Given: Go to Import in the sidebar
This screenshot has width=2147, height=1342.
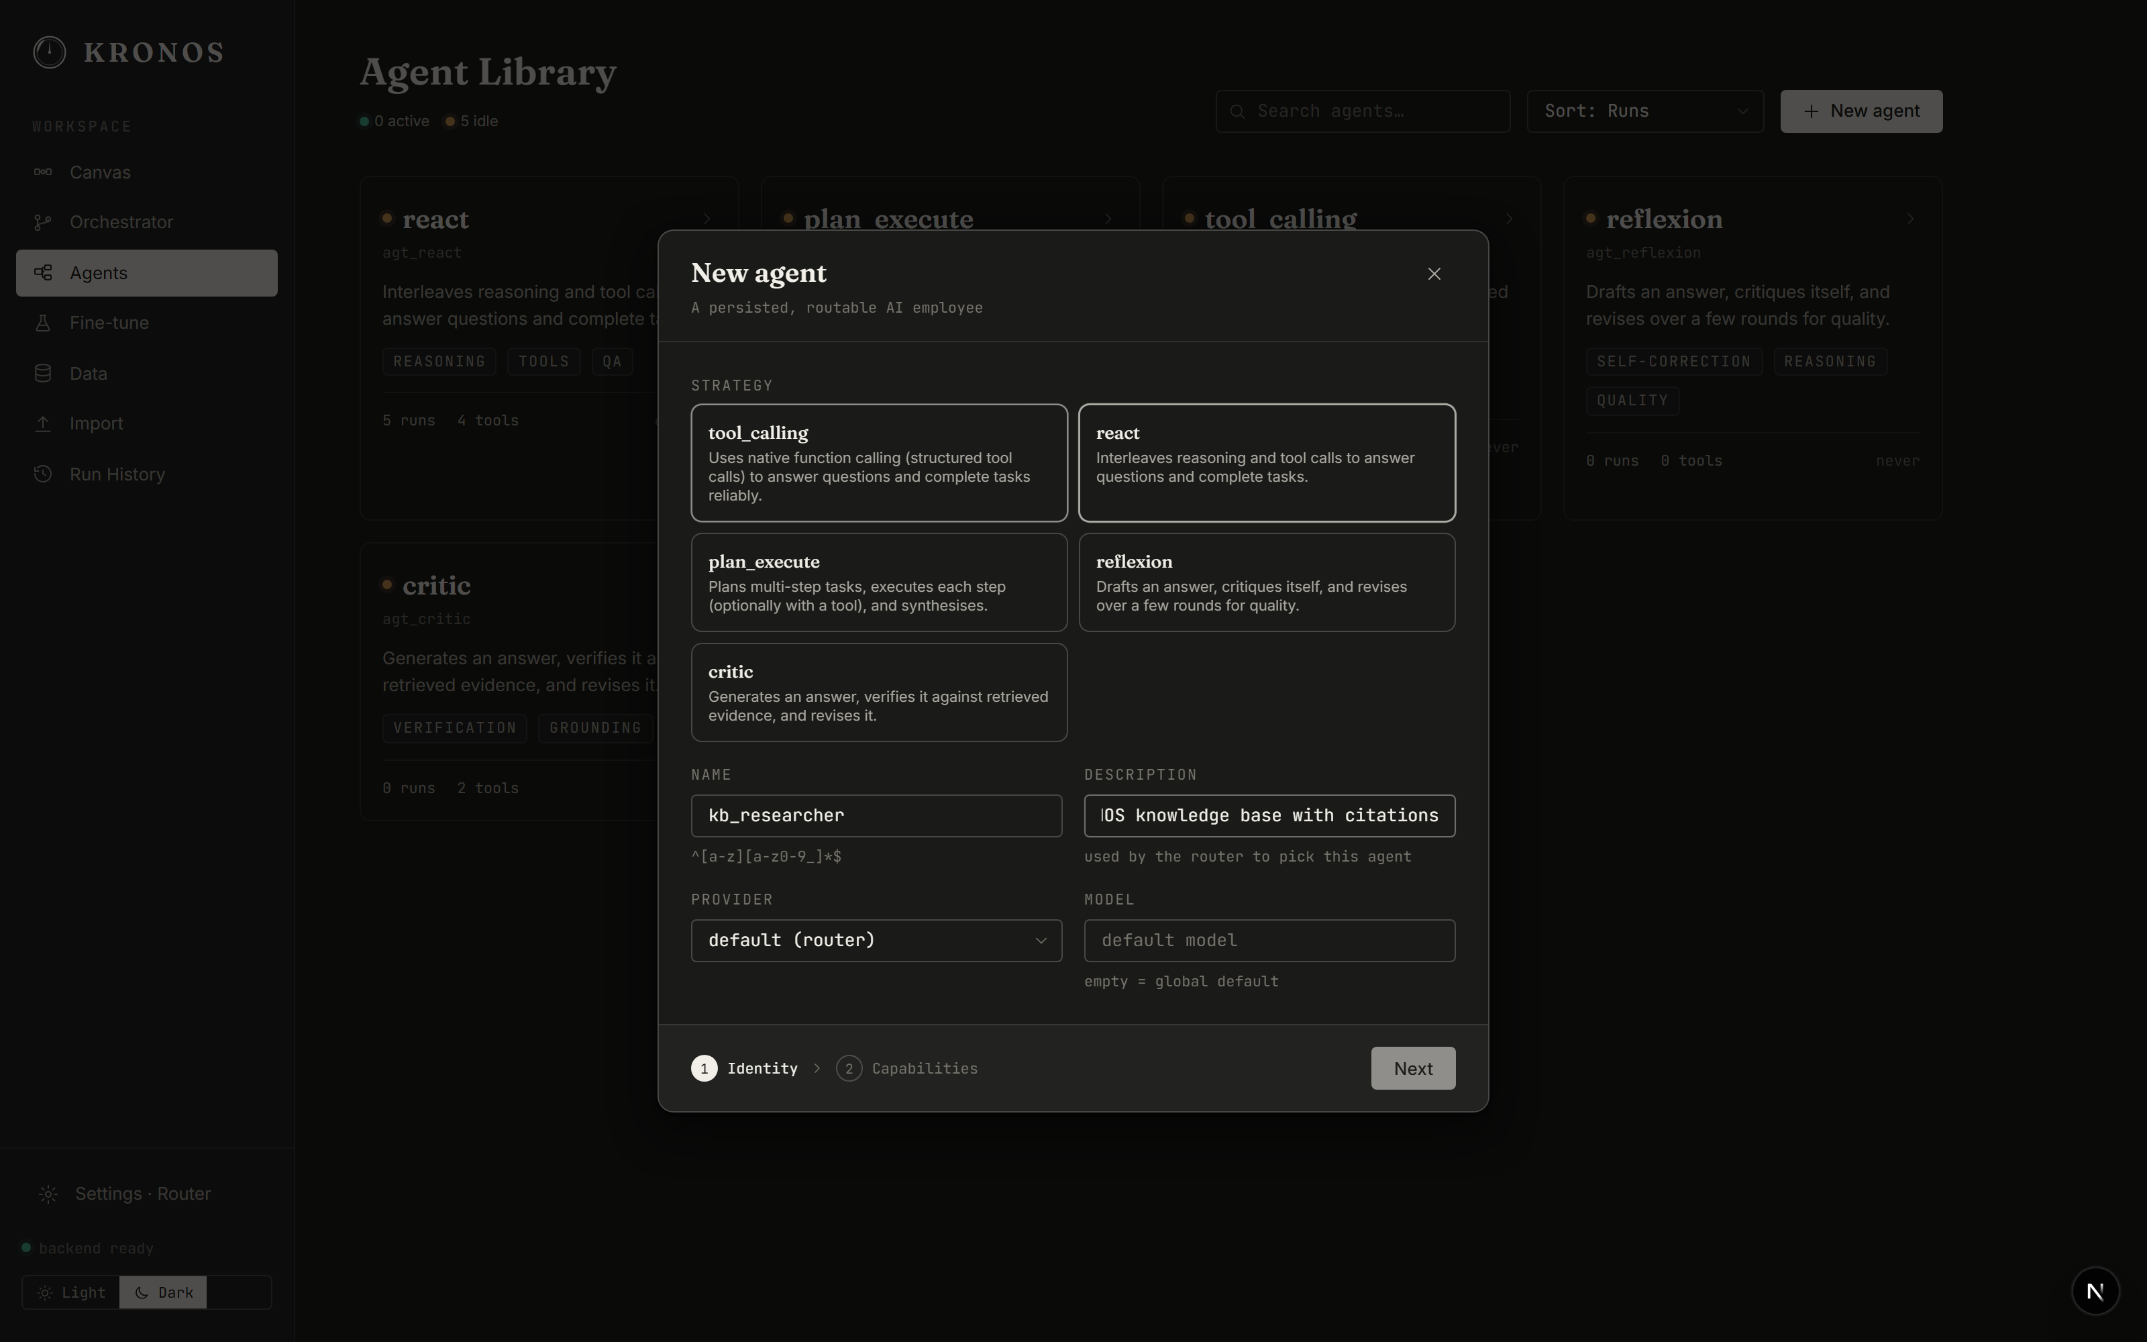Looking at the screenshot, I should click(x=146, y=423).
